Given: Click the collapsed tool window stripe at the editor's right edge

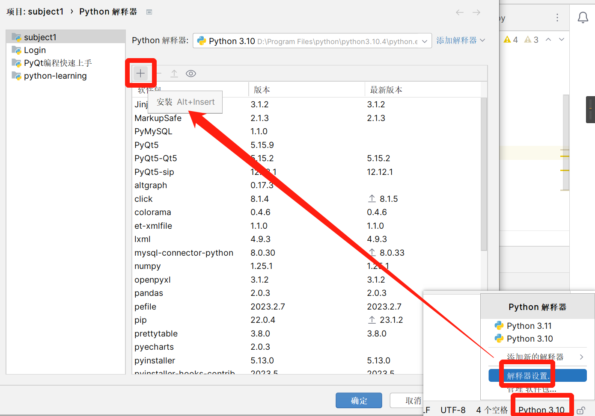Looking at the screenshot, I should 590,109.
